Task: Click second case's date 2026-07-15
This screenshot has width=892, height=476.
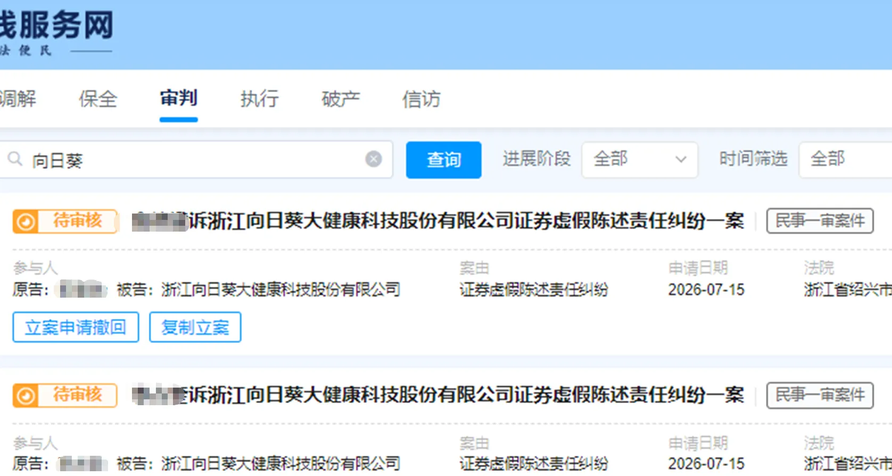Action: [706, 464]
